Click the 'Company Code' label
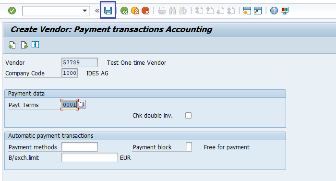 [x=25, y=73]
